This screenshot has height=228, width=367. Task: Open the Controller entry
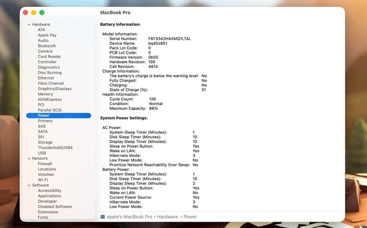point(47,62)
